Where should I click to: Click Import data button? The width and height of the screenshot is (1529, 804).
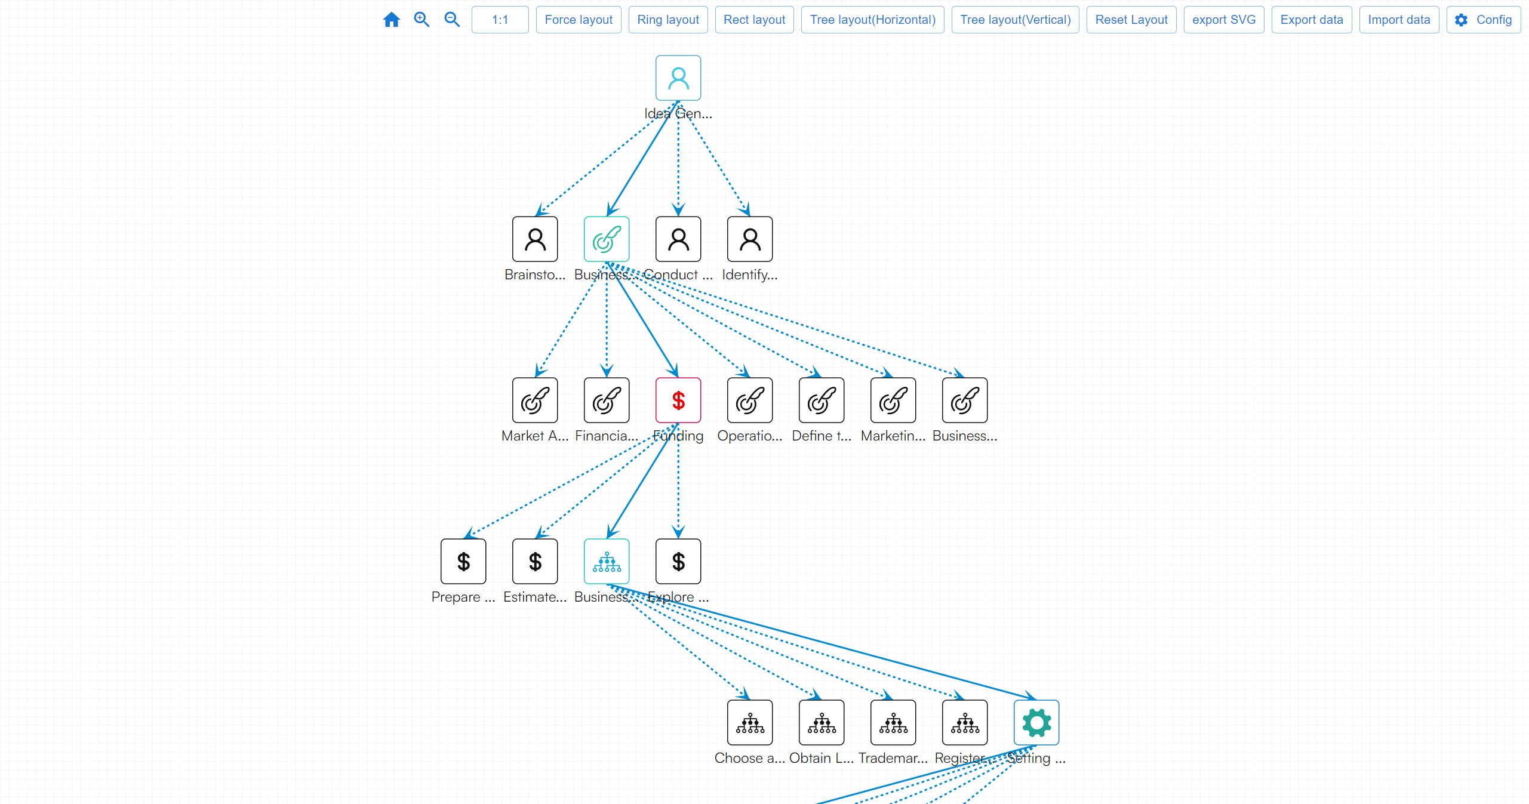click(x=1399, y=20)
